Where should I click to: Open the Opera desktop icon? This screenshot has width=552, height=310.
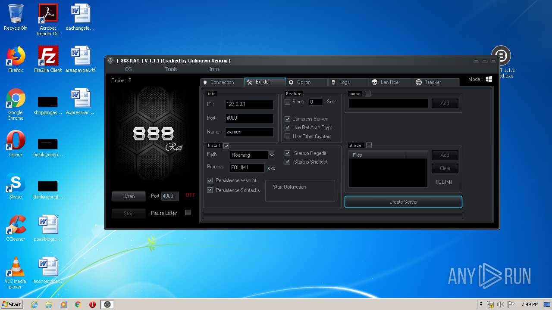16,144
